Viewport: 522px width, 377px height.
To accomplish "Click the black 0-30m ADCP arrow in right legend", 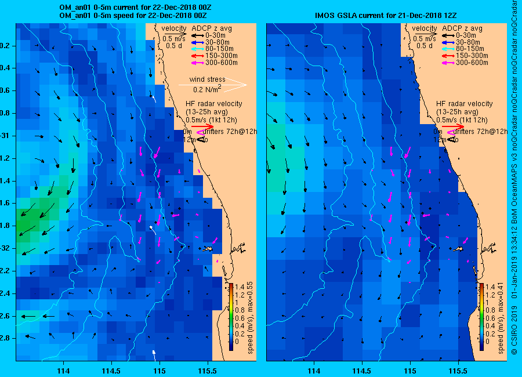I will pos(448,35).
